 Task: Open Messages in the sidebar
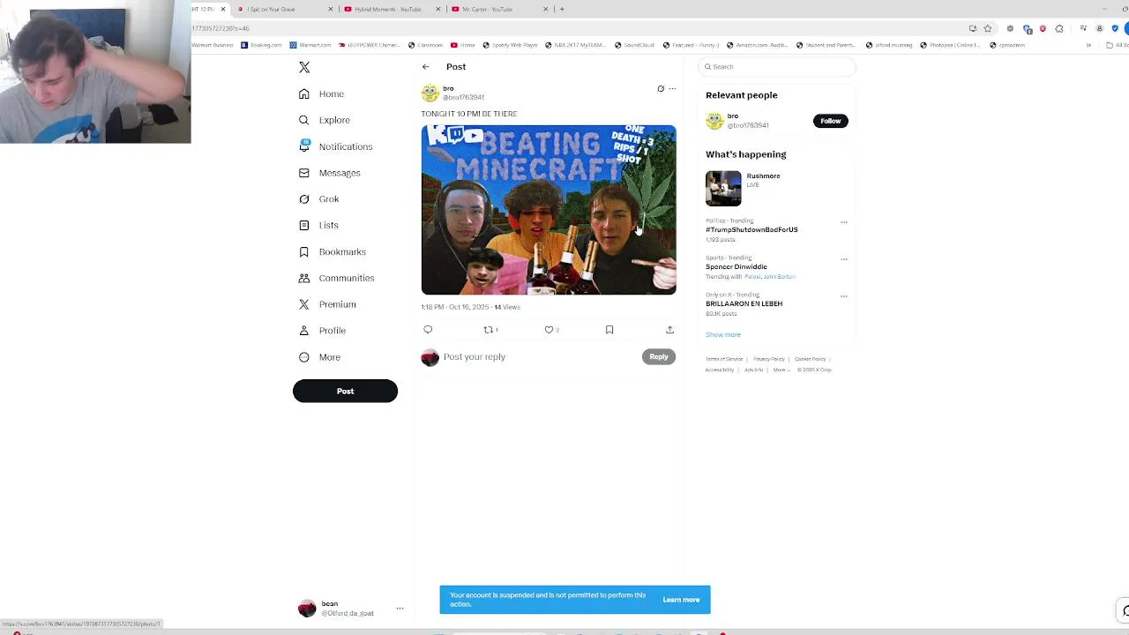point(329,173)
